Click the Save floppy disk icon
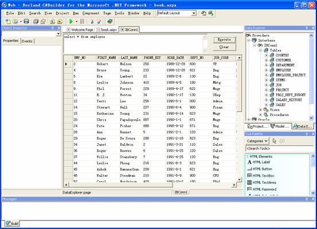 (x=26, y=21)
